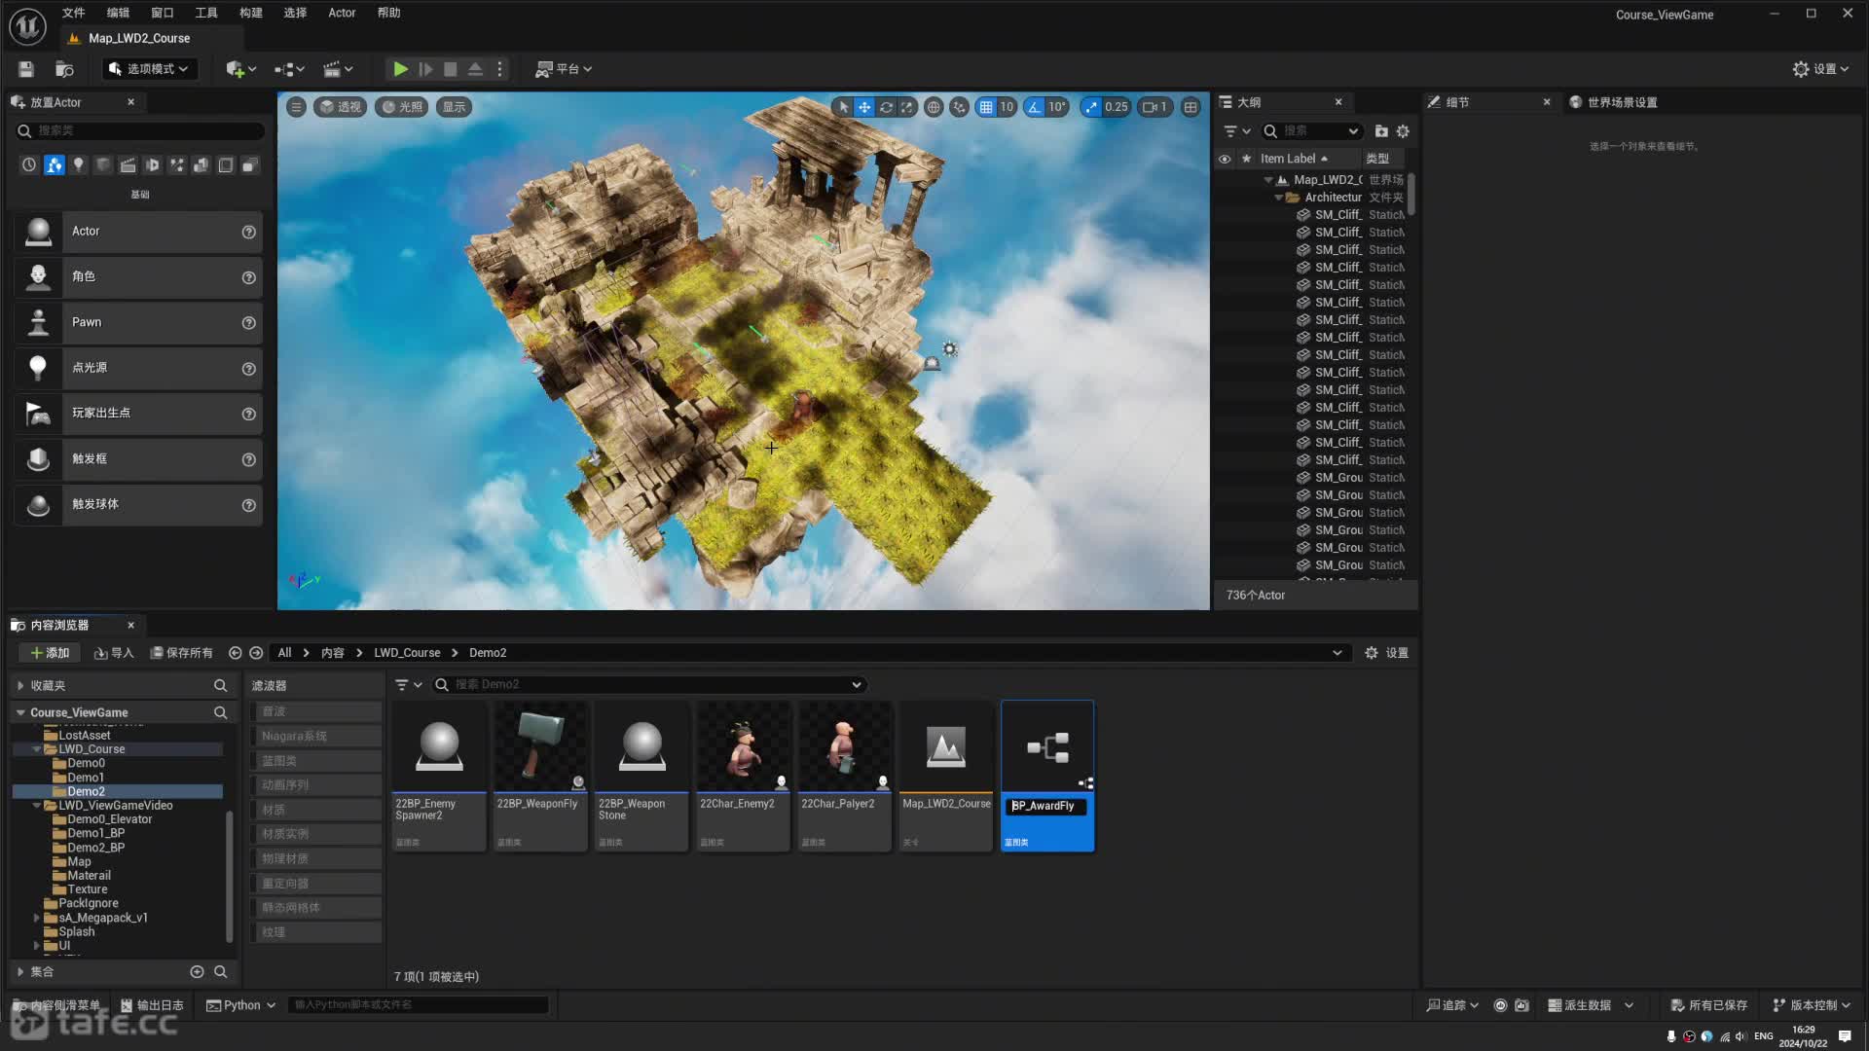Toggle the eye visibility column header in outliner
Screen dimensions: 1869x1051
click(x=1225, y=159)
